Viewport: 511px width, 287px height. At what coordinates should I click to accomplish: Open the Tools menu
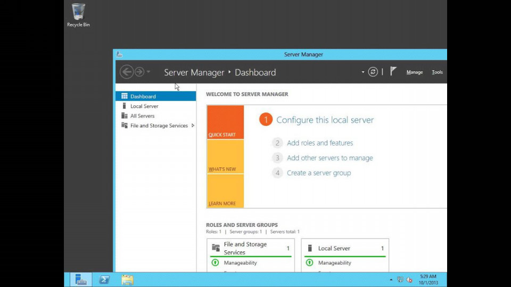tap(437, 72)
